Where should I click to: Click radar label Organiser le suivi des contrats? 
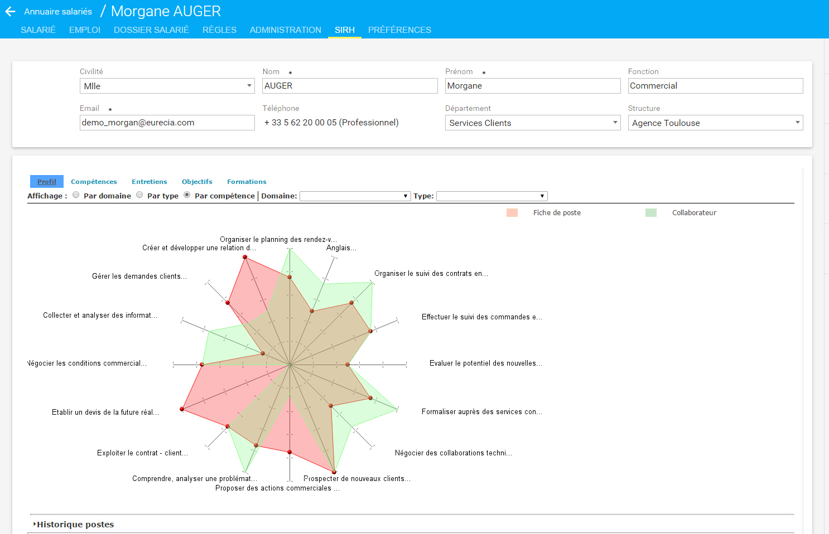431,274
